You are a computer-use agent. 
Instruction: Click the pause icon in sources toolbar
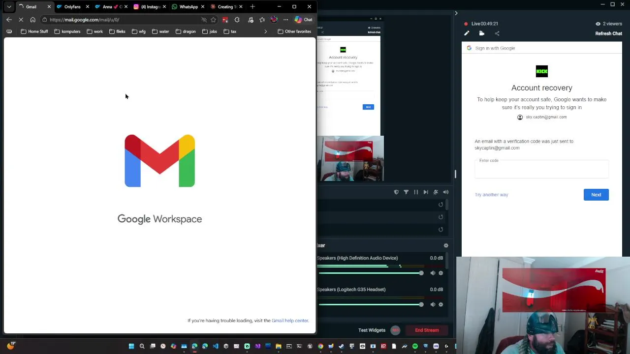416,192
